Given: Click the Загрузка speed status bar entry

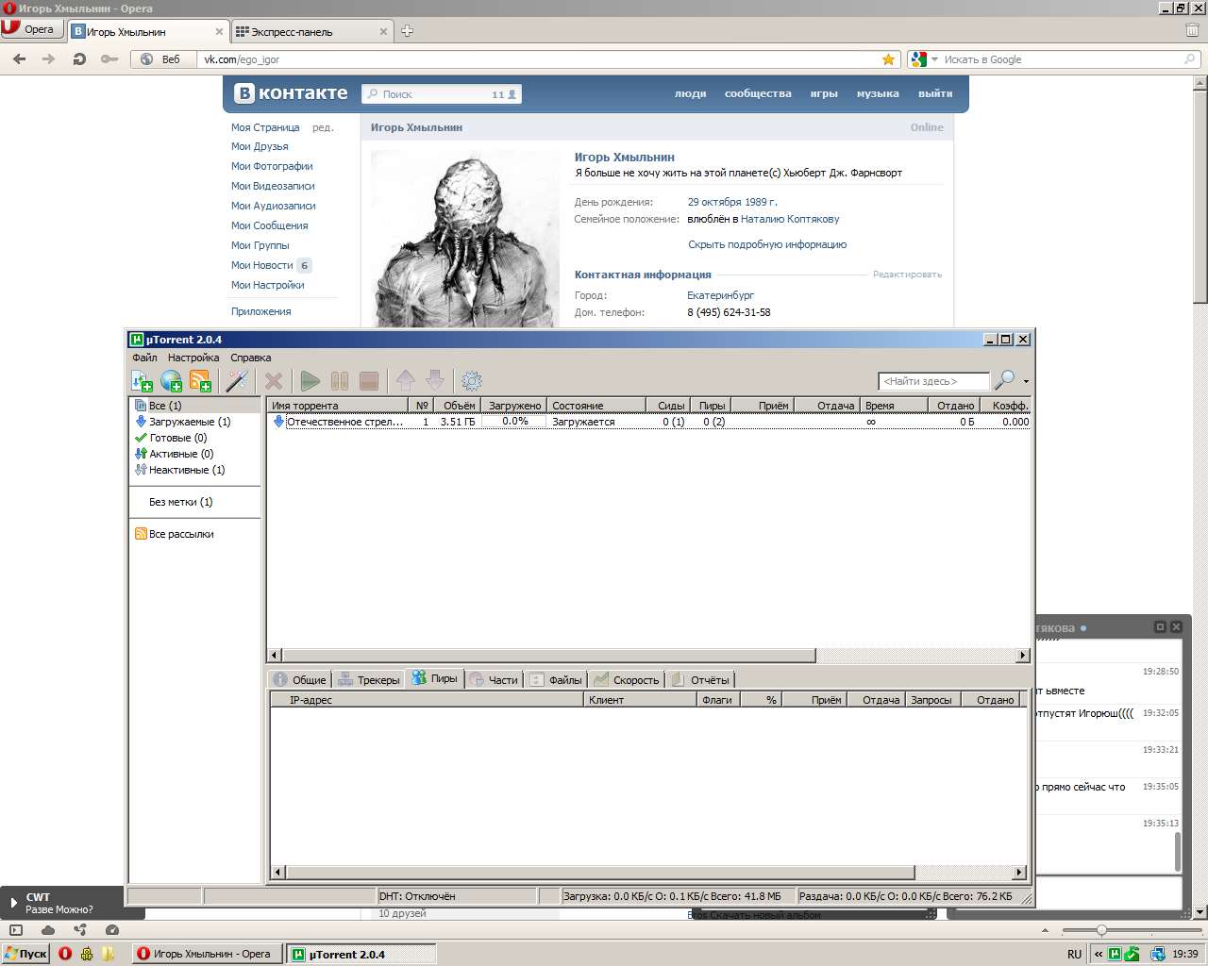Looking at the screenshot, I should (677, 896).
